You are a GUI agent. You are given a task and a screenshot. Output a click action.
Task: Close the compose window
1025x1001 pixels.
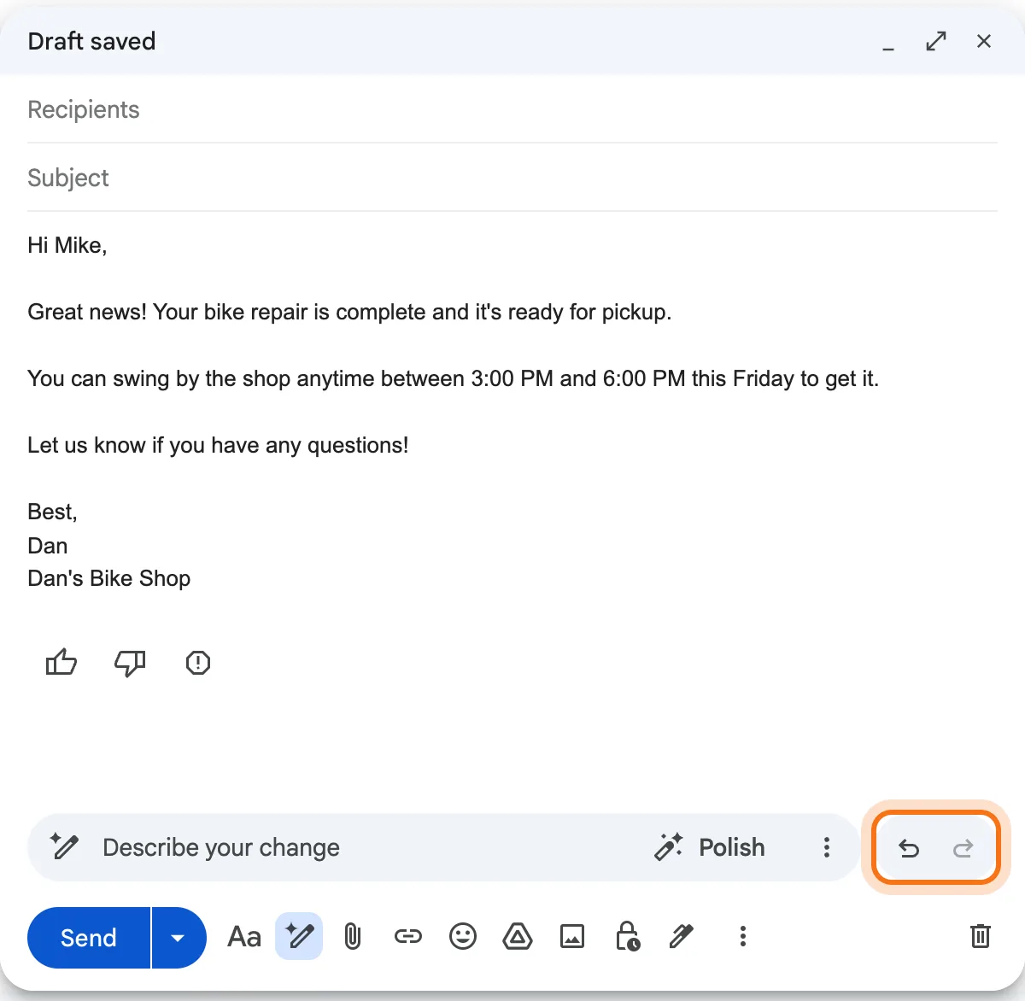click(x=984, y=41)
